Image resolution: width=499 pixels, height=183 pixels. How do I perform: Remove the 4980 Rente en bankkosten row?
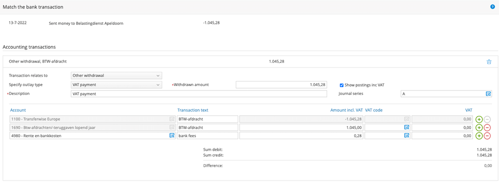click(487, 136)
